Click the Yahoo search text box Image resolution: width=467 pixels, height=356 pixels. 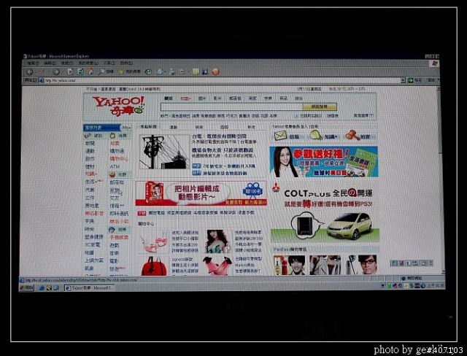coord(231,107)
